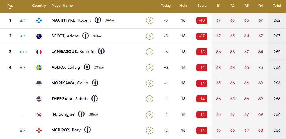
Task: Click the Titleist logo in Sungjae Im's row
Action: tap(94, 114)
